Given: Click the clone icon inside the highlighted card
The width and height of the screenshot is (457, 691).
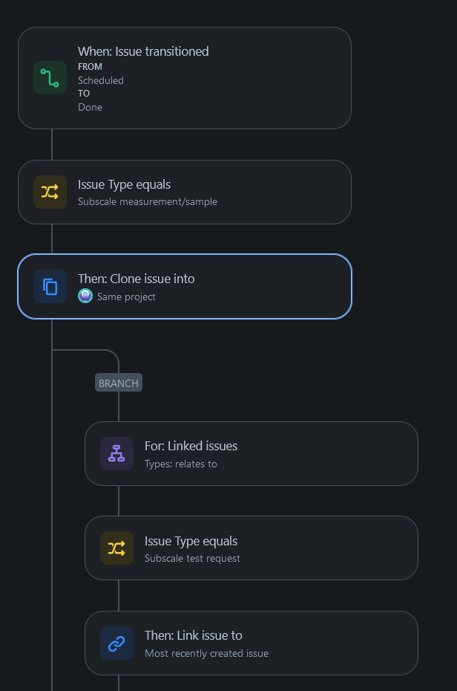Looking at the screenshot, I should pyautogui.click(x=49, y=286).
